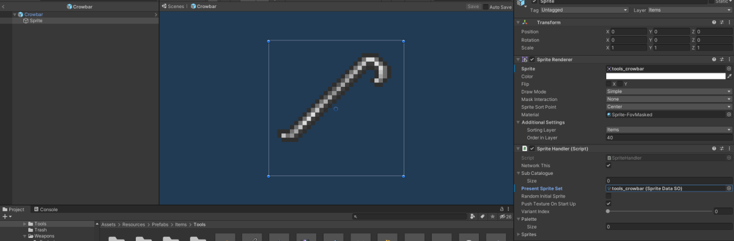Click the Save button in scene header
Image resolution: width=734 pixels, height=241 pixels.
[x=473, y=7]
